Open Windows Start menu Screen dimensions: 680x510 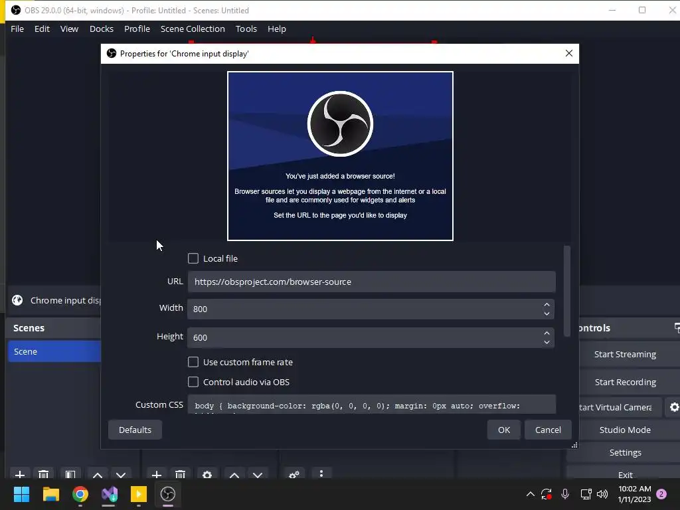tap(21, 494)
